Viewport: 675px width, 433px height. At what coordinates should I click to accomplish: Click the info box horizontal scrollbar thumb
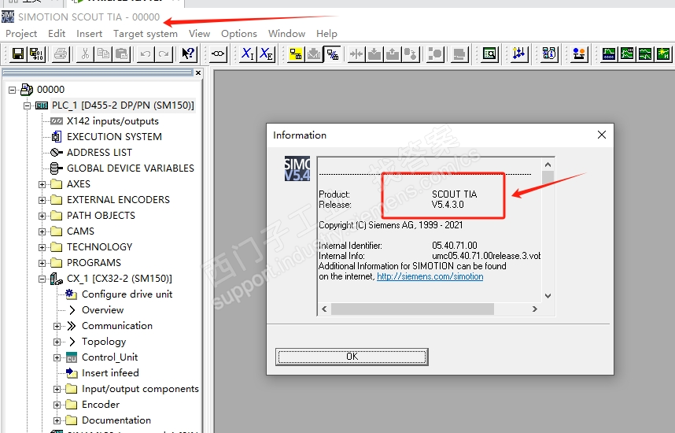412,309
